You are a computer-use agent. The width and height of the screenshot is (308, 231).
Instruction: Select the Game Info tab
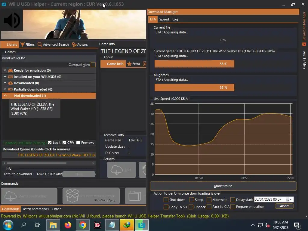click(113, 64)
